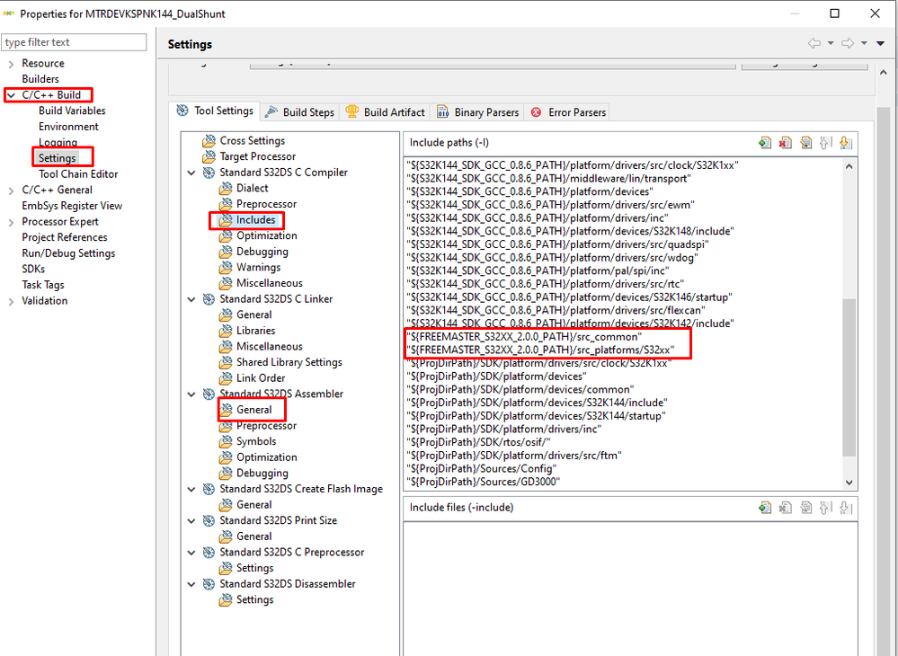
Task: Collapse Standard S32DS Disassembler node
Action: click(x=191, y=584)
